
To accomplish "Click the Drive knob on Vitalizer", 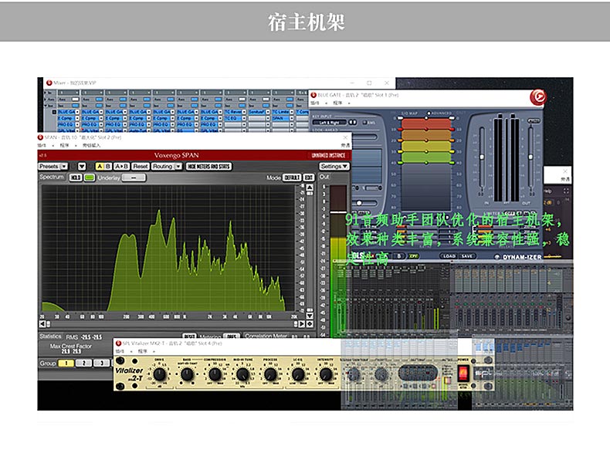I will point(159,374).
